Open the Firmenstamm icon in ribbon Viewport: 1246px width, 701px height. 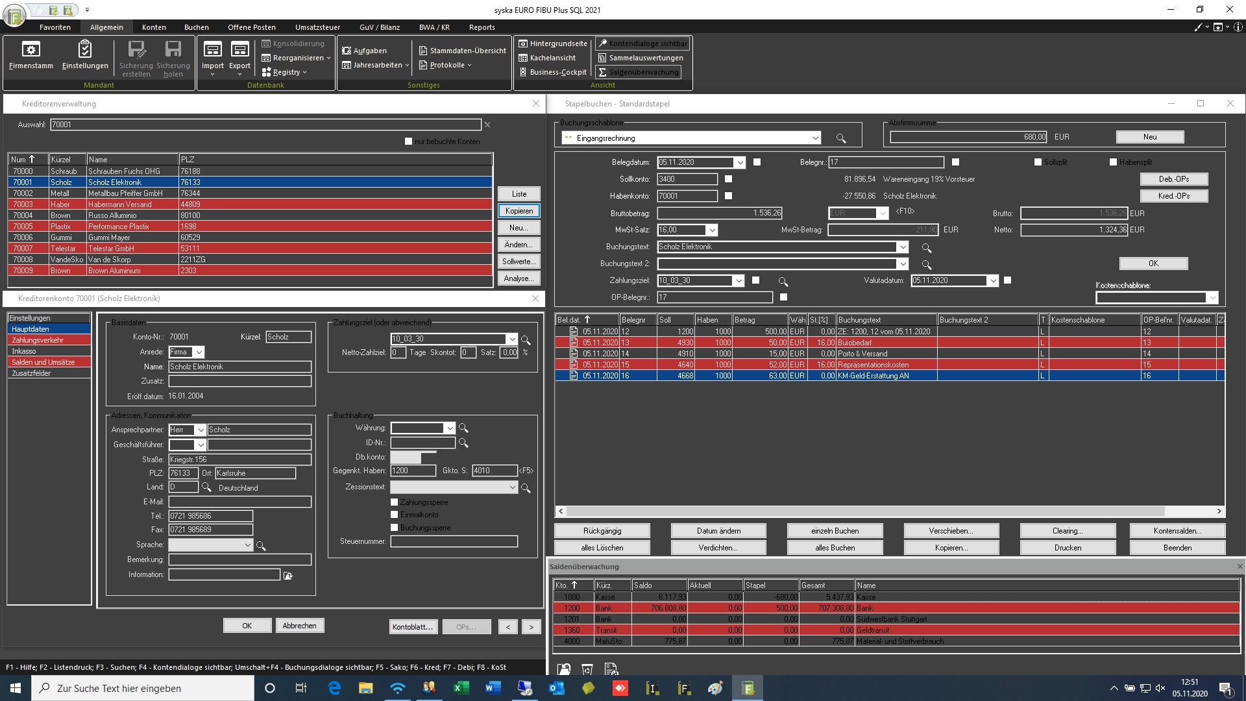31,49
